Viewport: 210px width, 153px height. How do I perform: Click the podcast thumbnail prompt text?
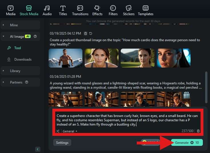tap(125, 42)
